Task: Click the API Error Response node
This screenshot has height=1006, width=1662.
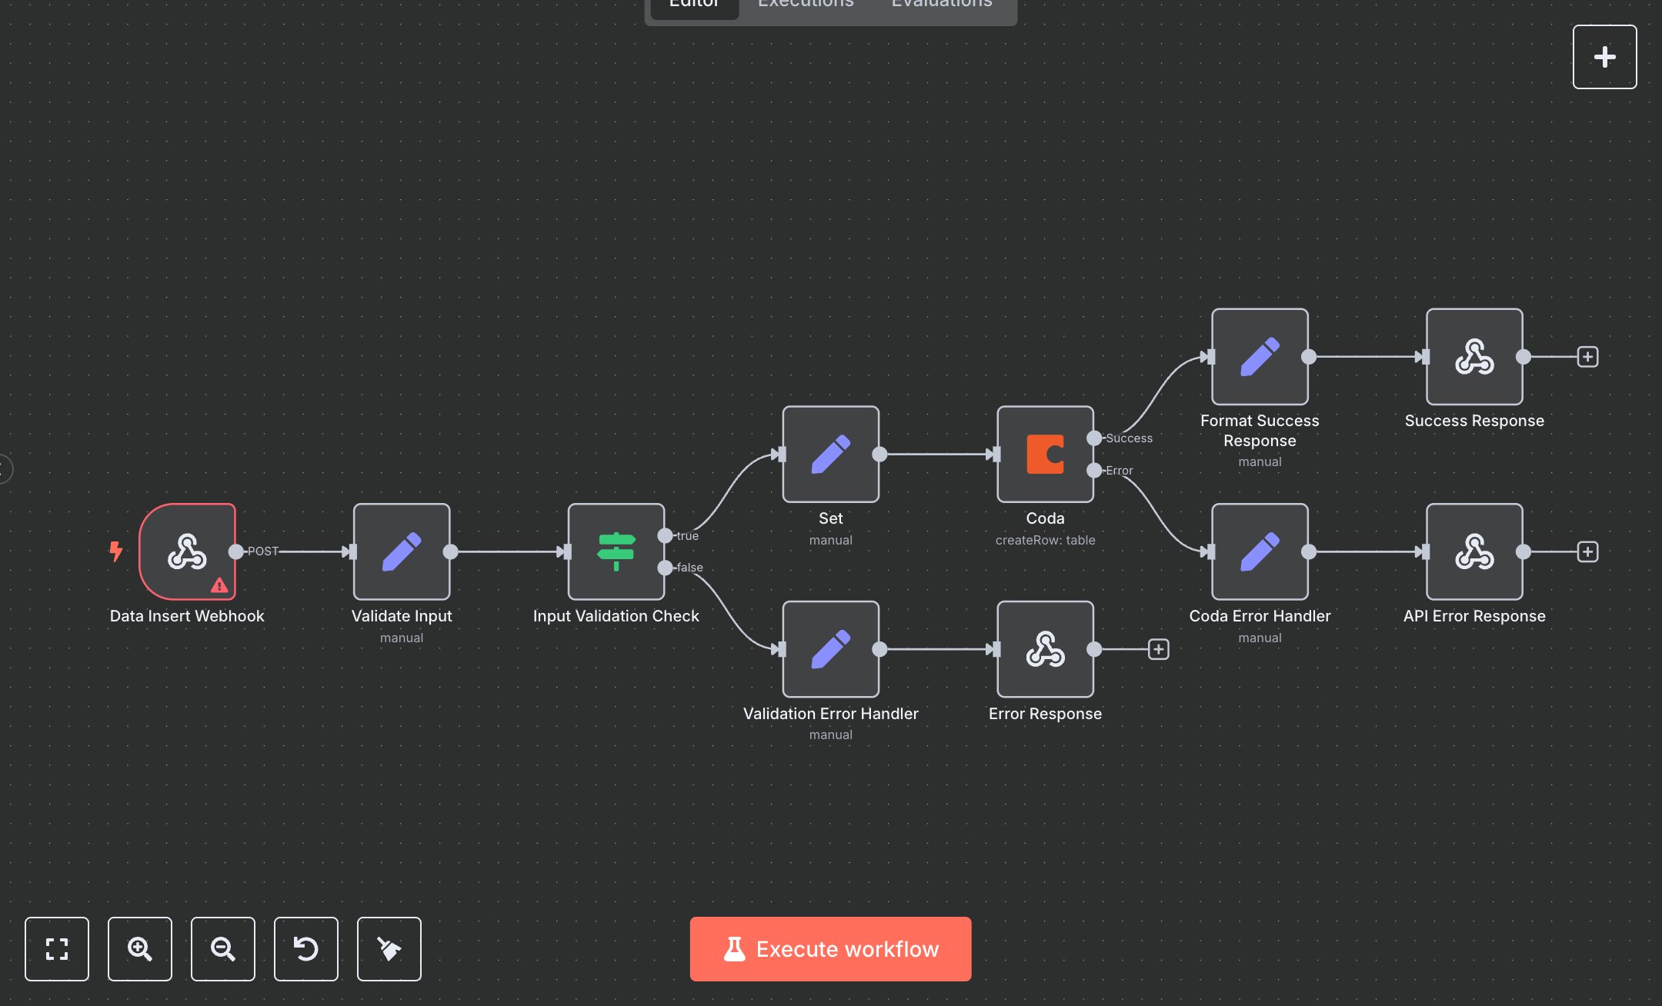Action: coord(1473,551)
